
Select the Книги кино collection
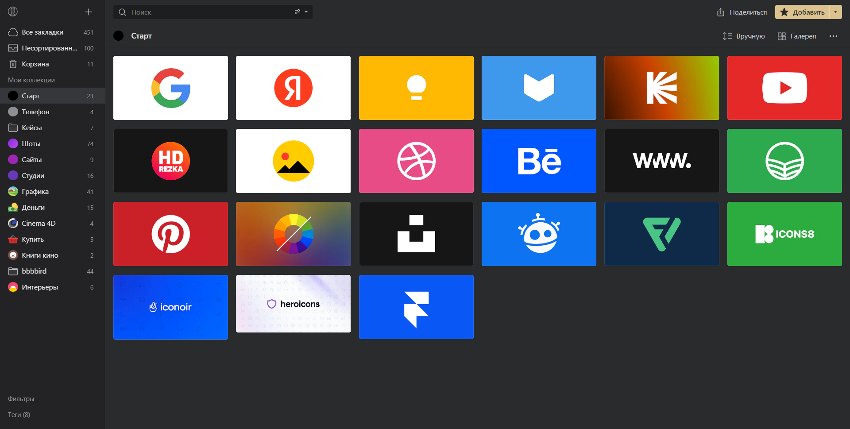pyautogui.click(x=52, y=255)
